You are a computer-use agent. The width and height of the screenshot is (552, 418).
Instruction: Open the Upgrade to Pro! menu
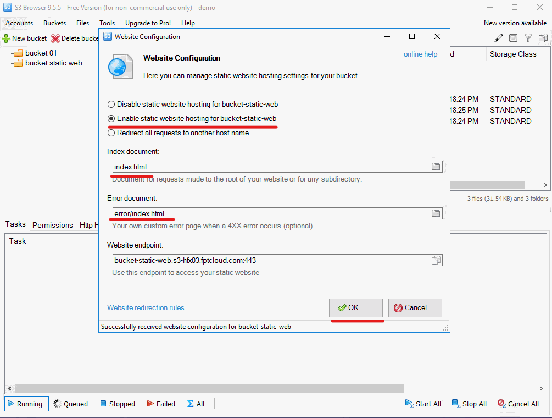click(x=148, y=23)
